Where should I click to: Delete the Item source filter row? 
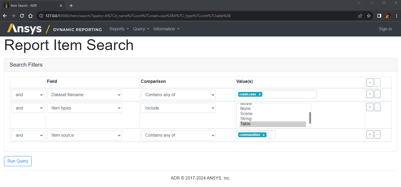(377, 135)
